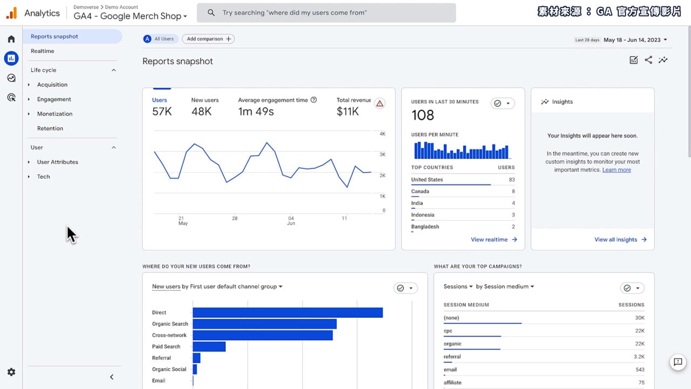
Task: Click the red warning triangle near Total revenue
Action: point(380,103)
